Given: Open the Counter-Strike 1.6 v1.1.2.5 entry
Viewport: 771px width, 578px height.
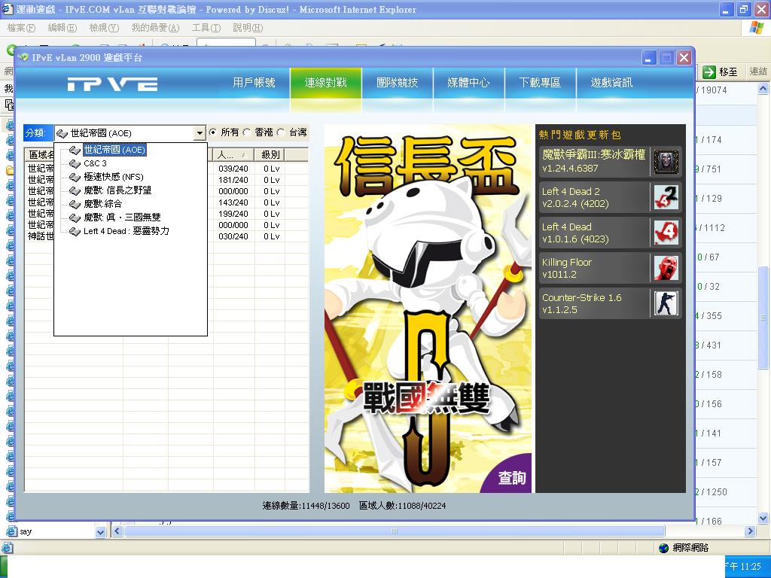Looking at the screenshot, I should coord(610,303).
